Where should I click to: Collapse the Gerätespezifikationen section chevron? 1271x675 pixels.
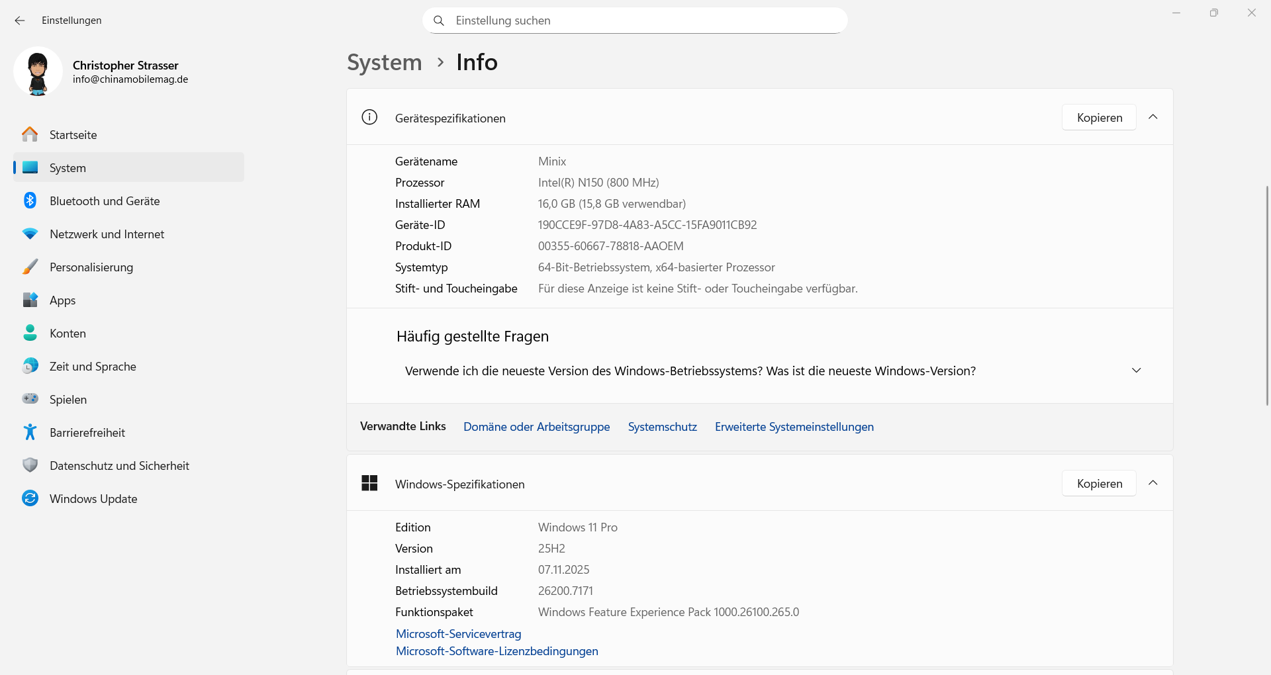(1153, 117)
